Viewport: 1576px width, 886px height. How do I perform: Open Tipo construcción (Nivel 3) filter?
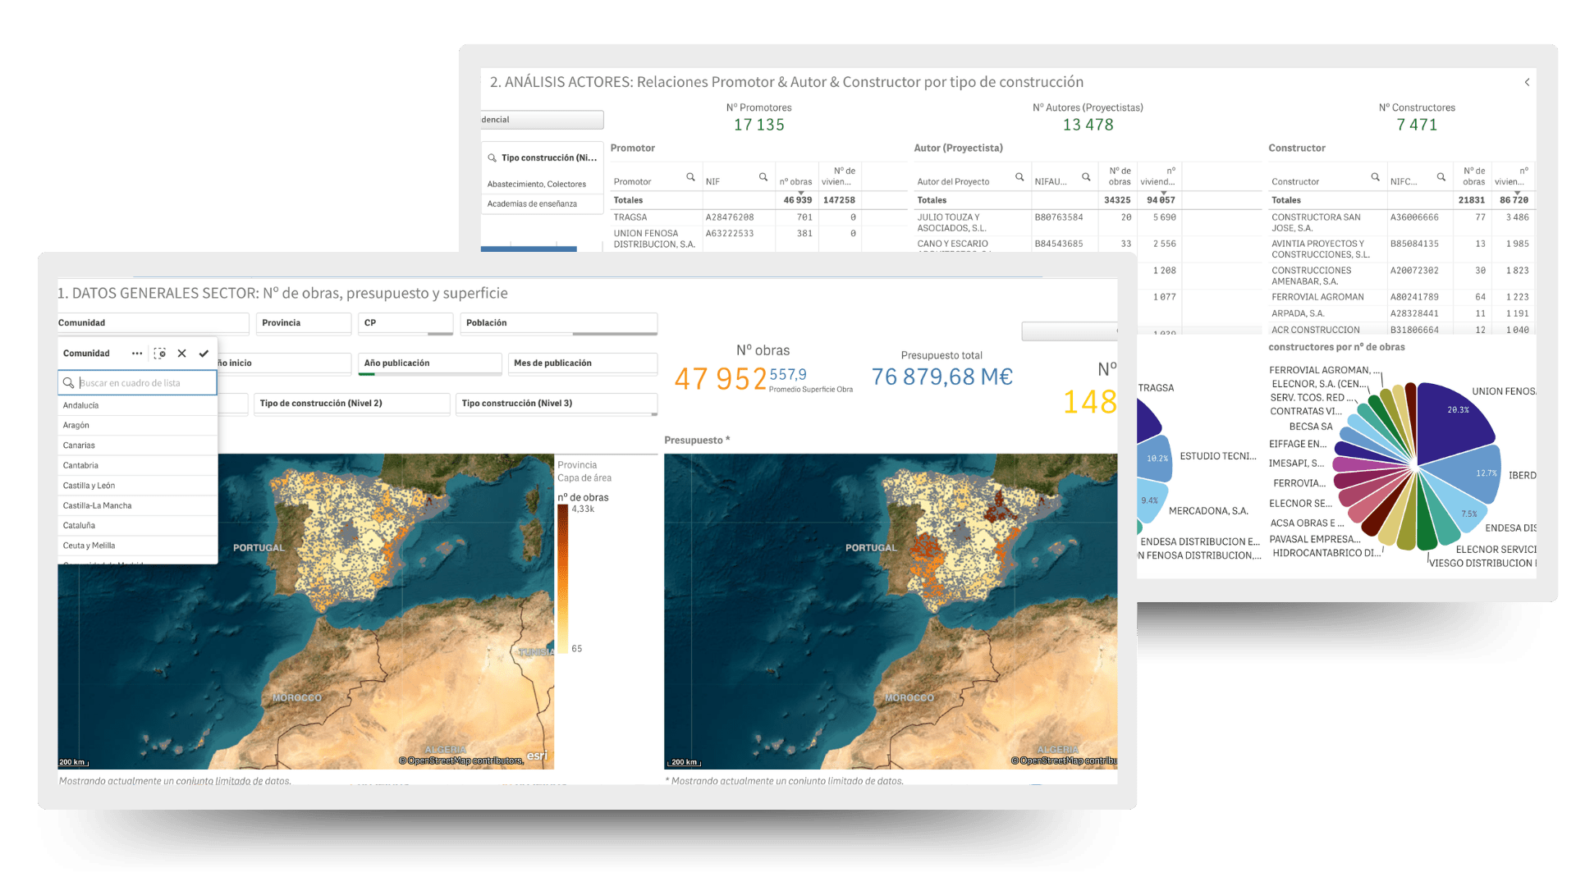click(x=557, y=404)
